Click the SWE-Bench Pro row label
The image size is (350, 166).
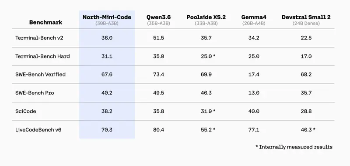(35, 93)
